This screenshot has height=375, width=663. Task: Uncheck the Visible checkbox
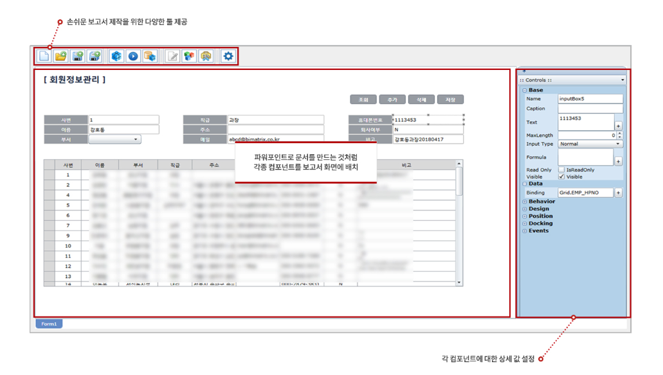(x=561, y=177)
